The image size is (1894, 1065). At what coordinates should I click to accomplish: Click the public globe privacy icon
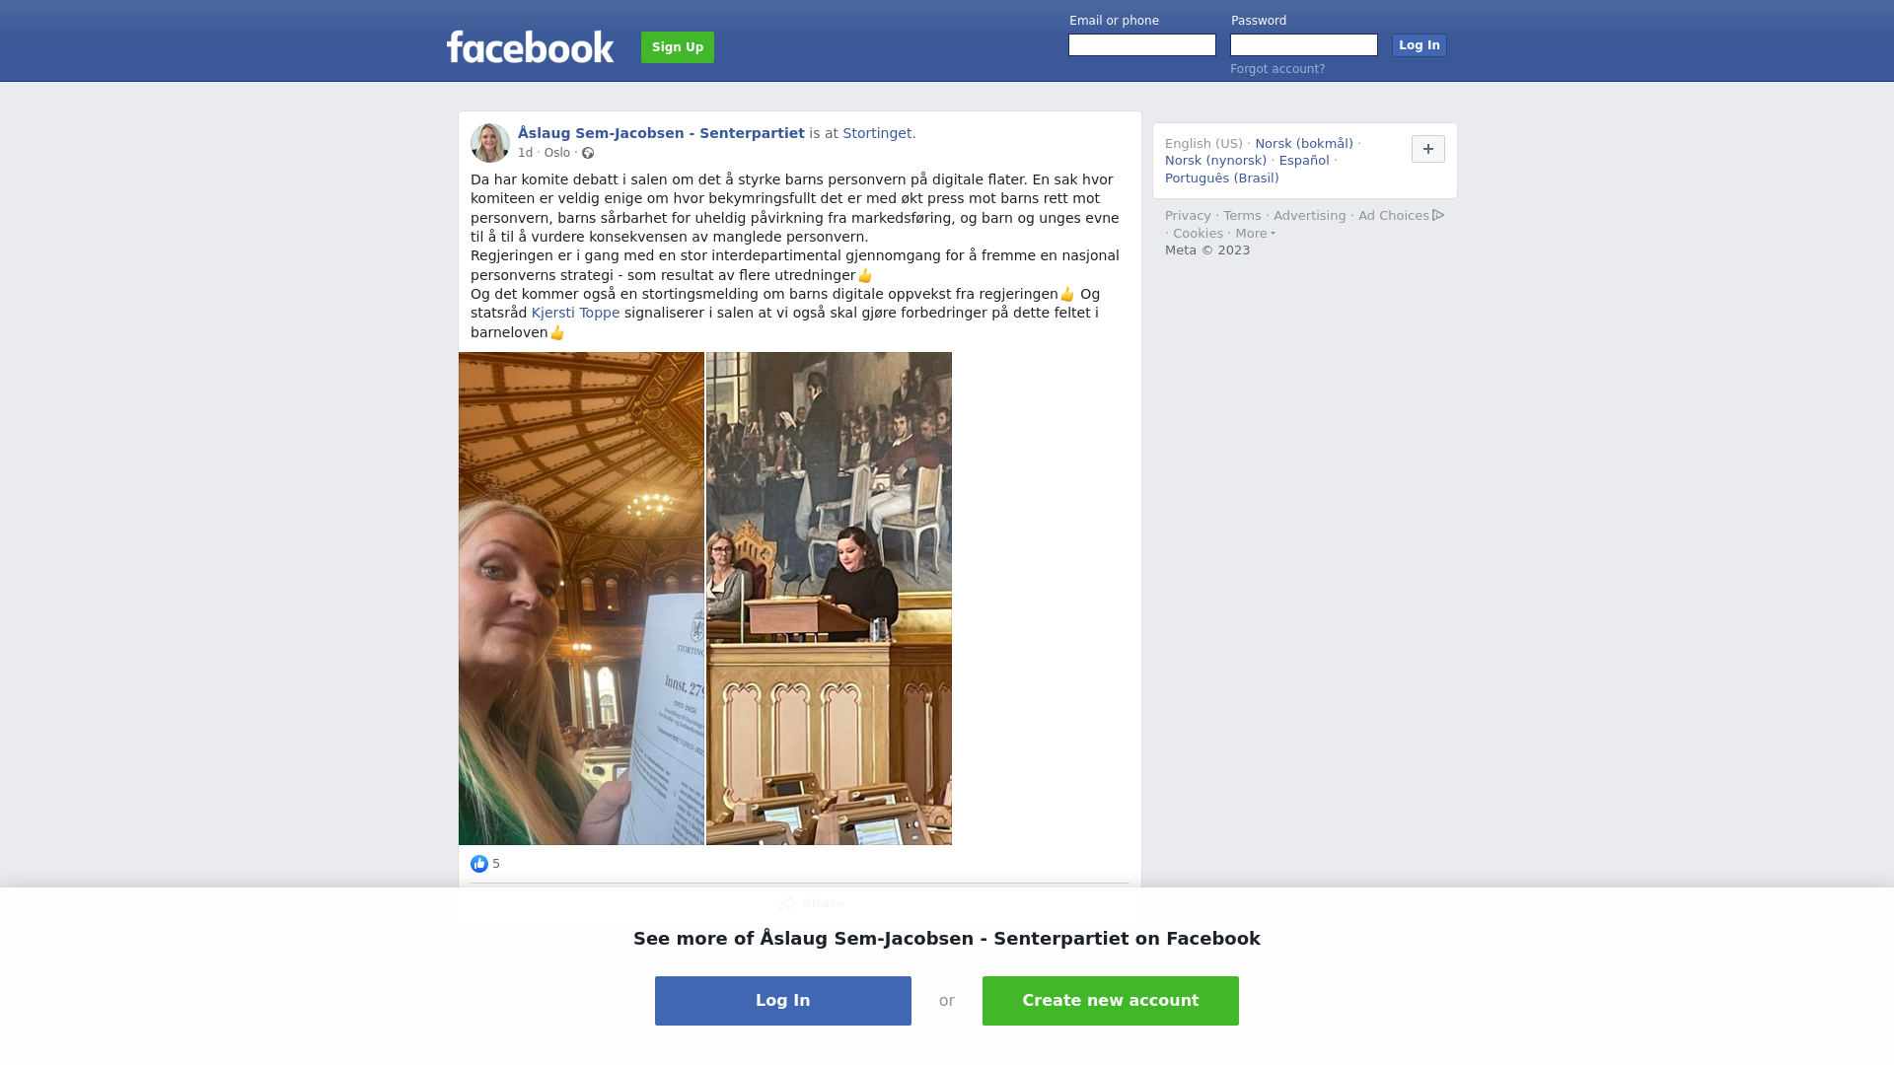click(x=588, y=153)
